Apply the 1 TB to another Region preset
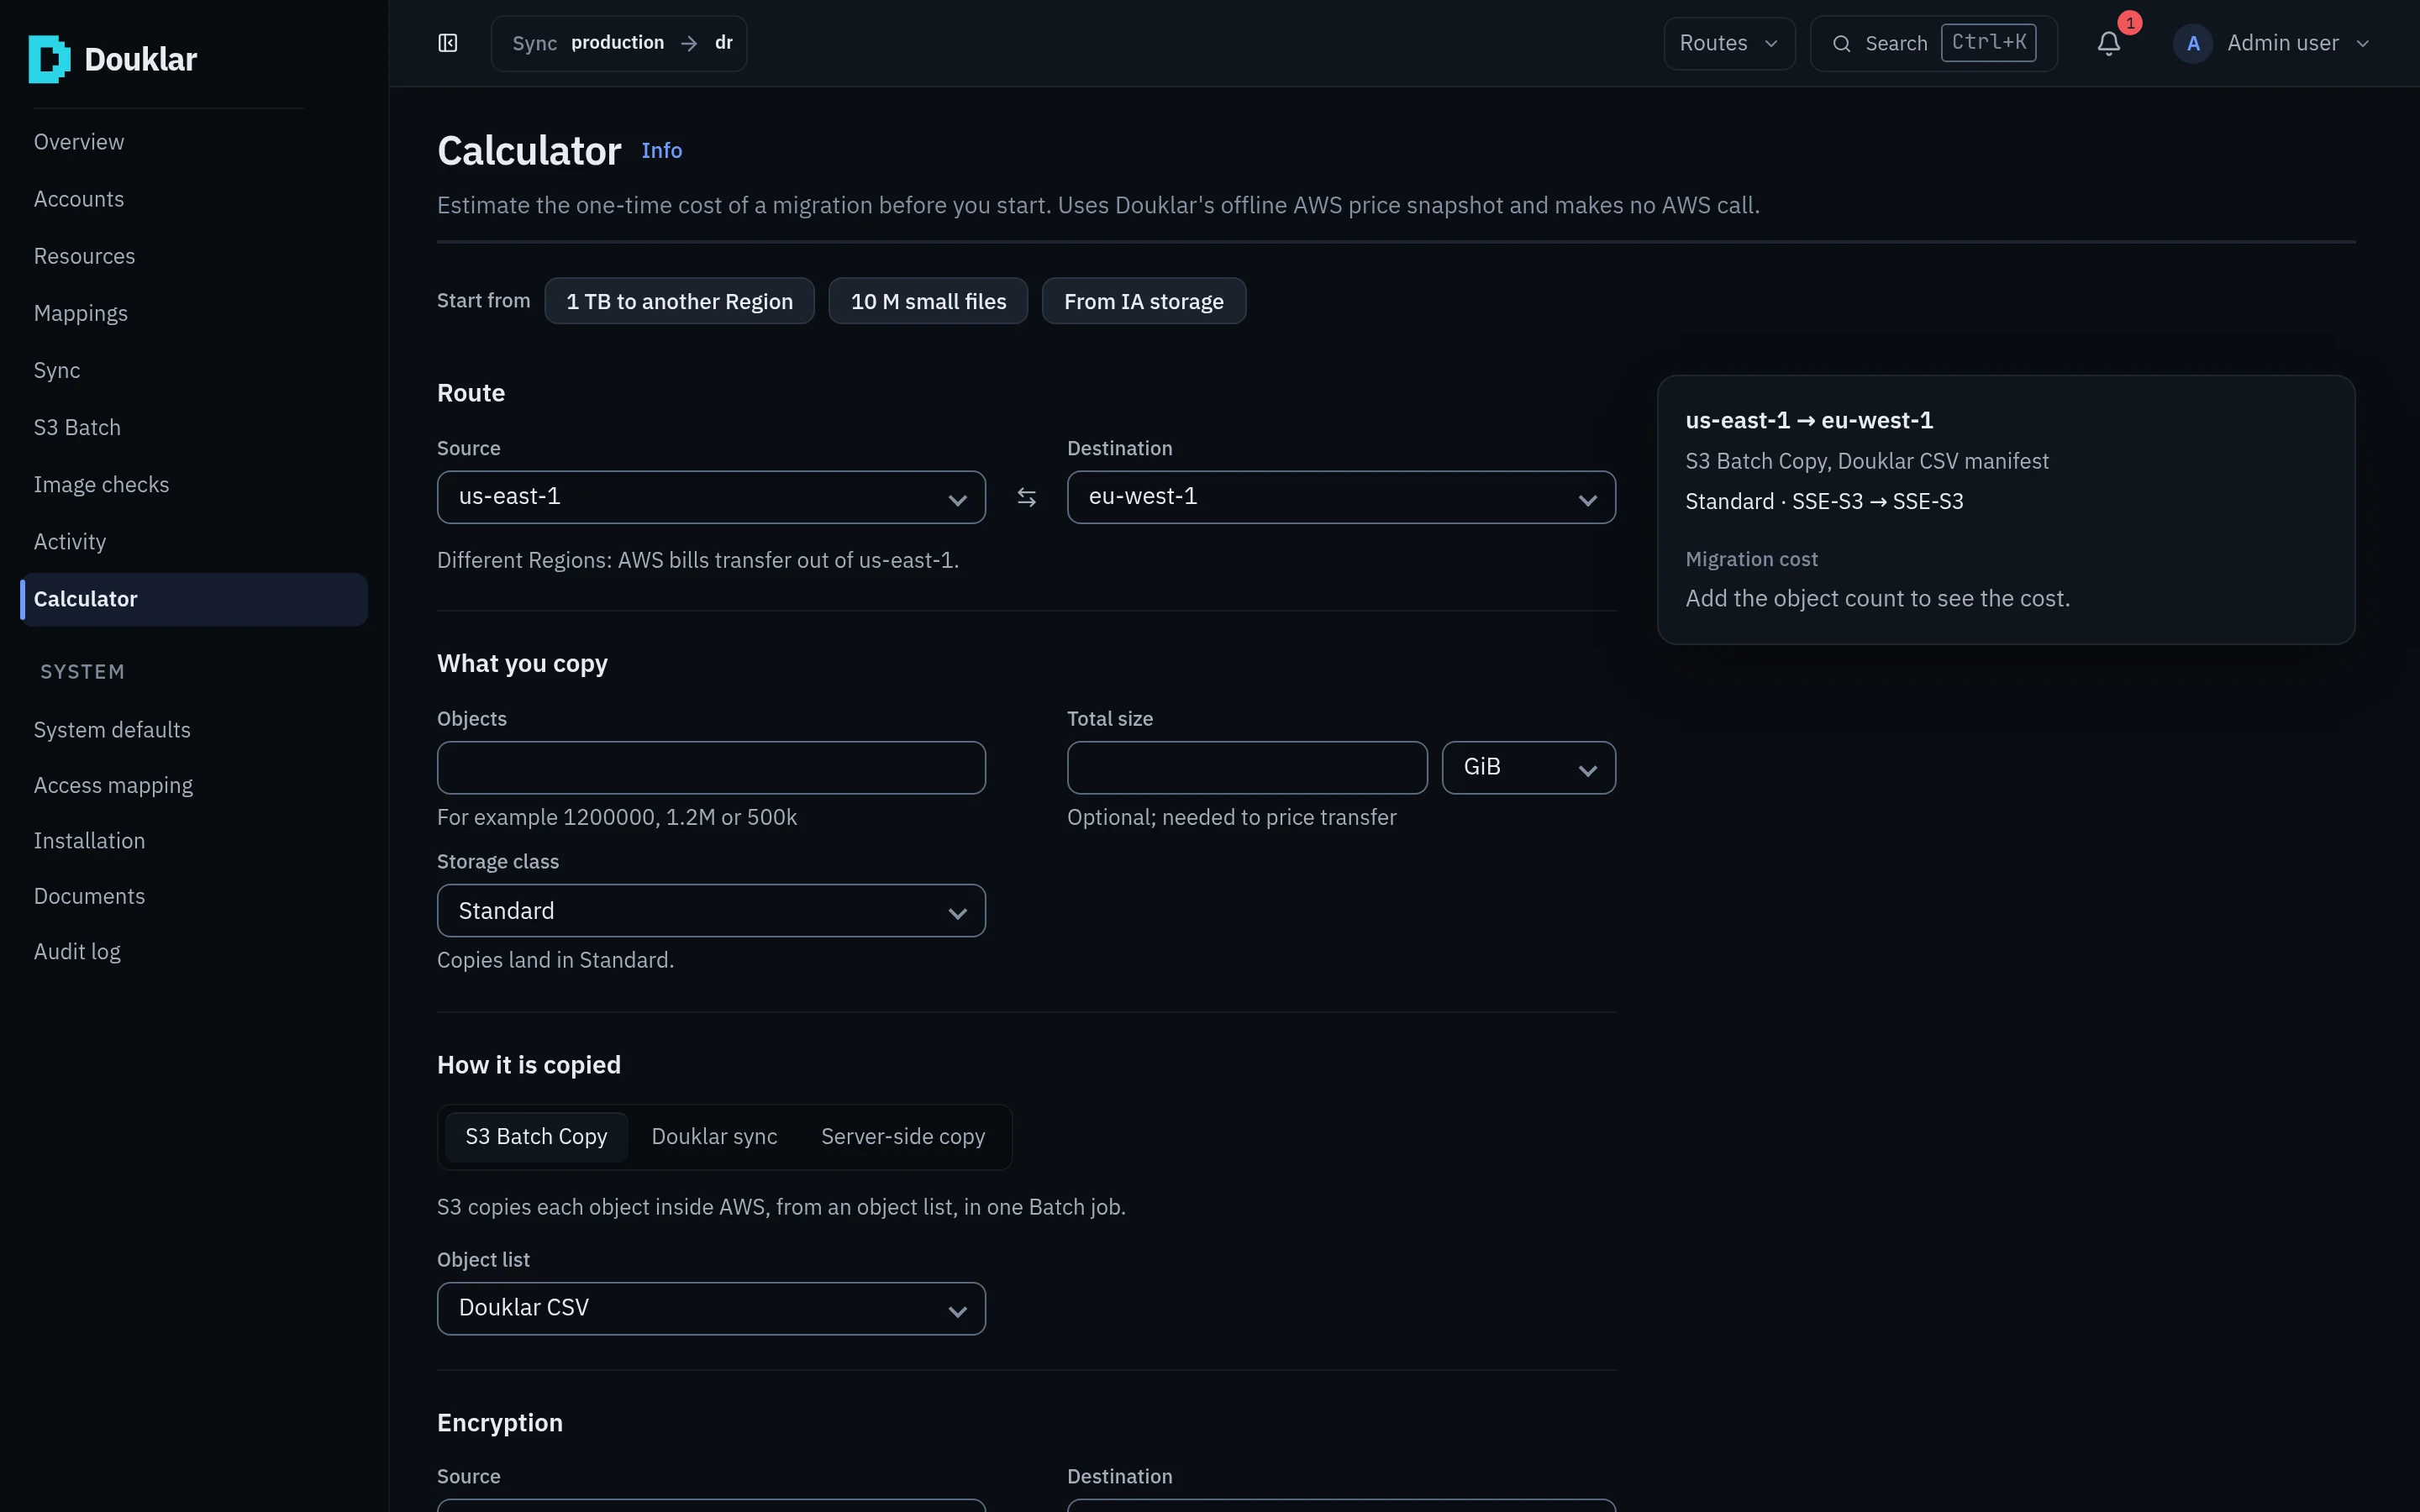 679,301
